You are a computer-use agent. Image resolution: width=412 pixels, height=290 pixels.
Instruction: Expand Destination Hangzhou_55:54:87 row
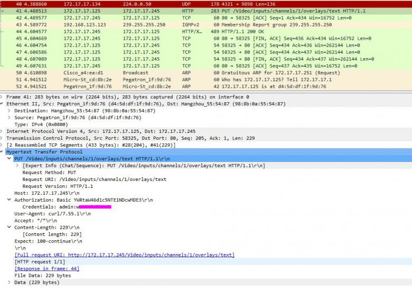point(9,111)
